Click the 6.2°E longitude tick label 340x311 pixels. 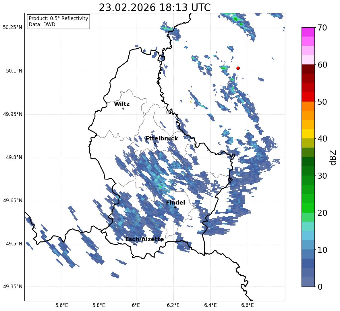pos(173,305)
